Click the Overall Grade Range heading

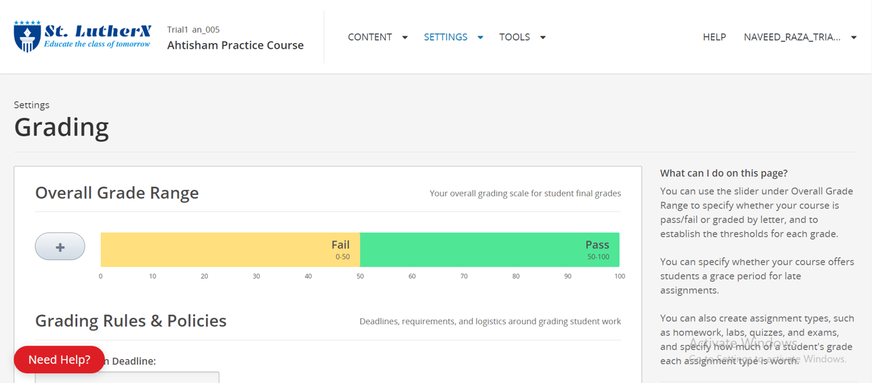[x=117, y=192]
